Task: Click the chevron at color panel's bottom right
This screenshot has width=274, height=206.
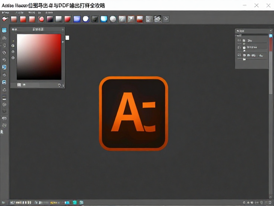Action: point(63,85)
